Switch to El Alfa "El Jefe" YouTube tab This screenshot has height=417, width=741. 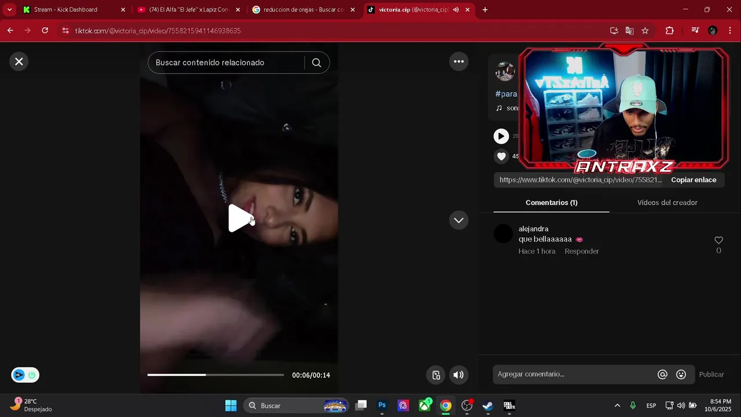click(188, 10)
